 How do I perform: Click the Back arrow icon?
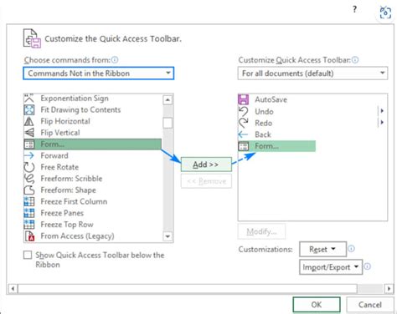(243, 134)
